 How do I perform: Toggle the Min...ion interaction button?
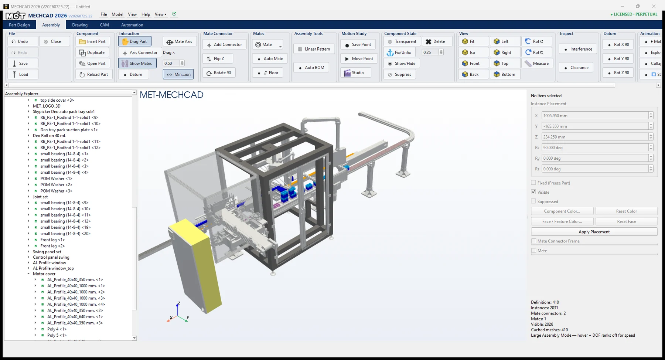point(178,74)
